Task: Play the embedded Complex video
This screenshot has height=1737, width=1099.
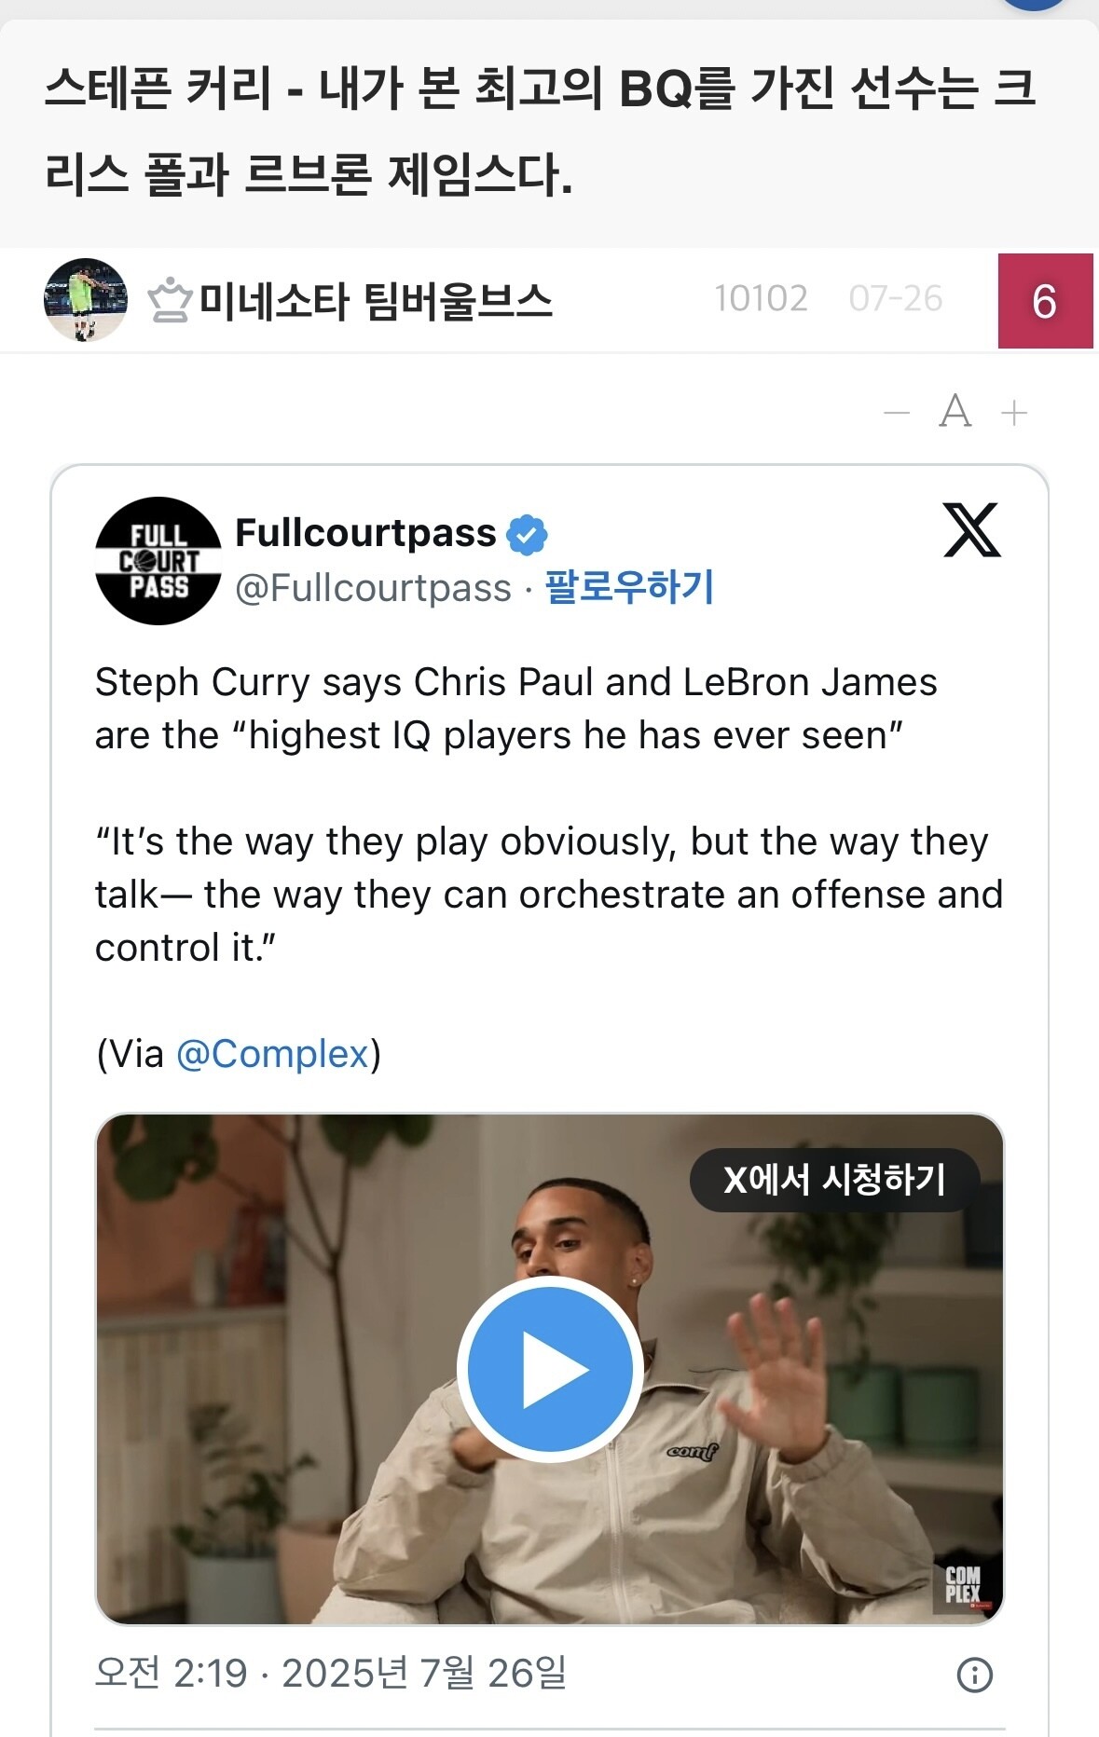Action: [x=549, y=1369]
